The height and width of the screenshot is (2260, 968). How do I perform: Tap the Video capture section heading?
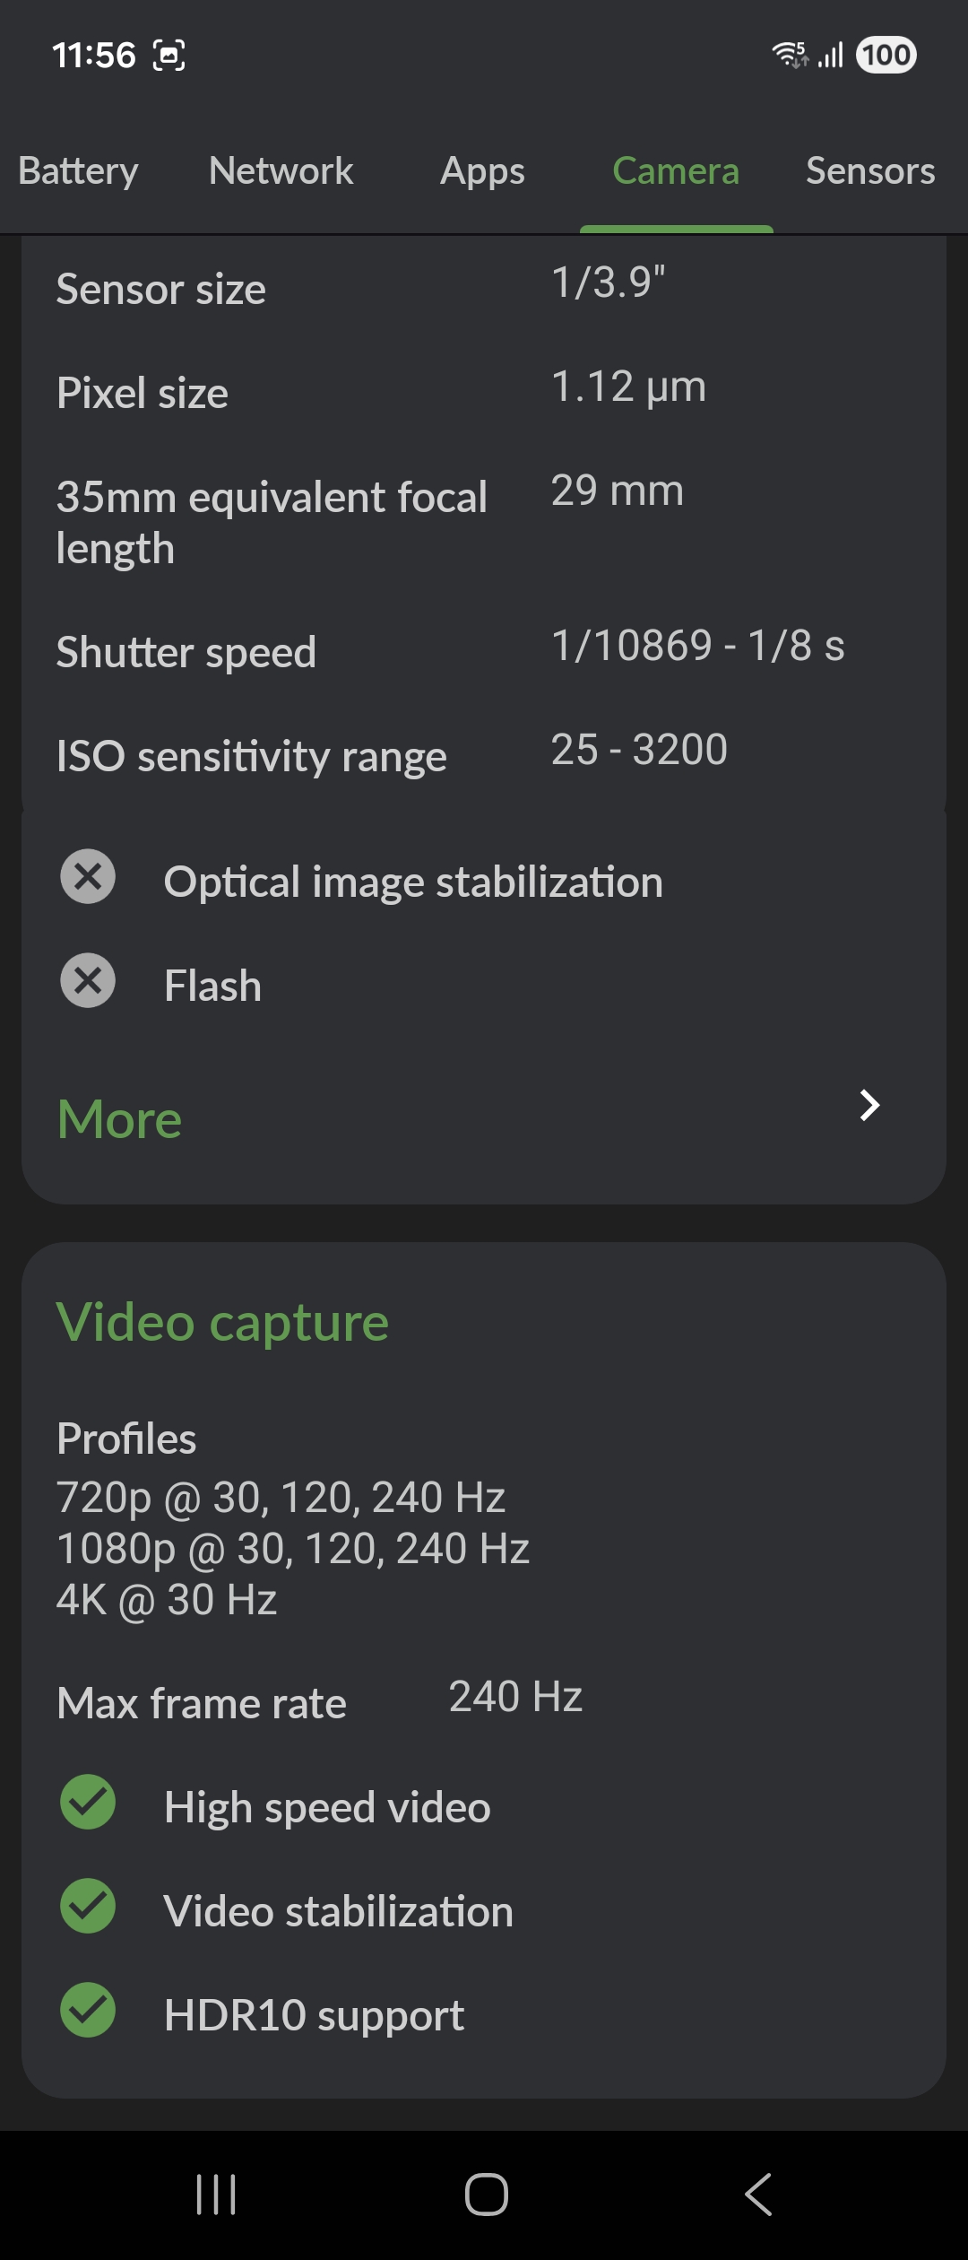pos(222,1322)
